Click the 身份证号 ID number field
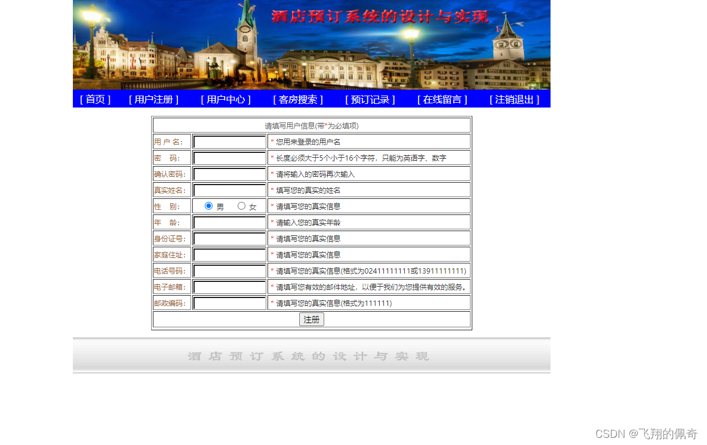 pyautogui.click(x=229, y=238)
